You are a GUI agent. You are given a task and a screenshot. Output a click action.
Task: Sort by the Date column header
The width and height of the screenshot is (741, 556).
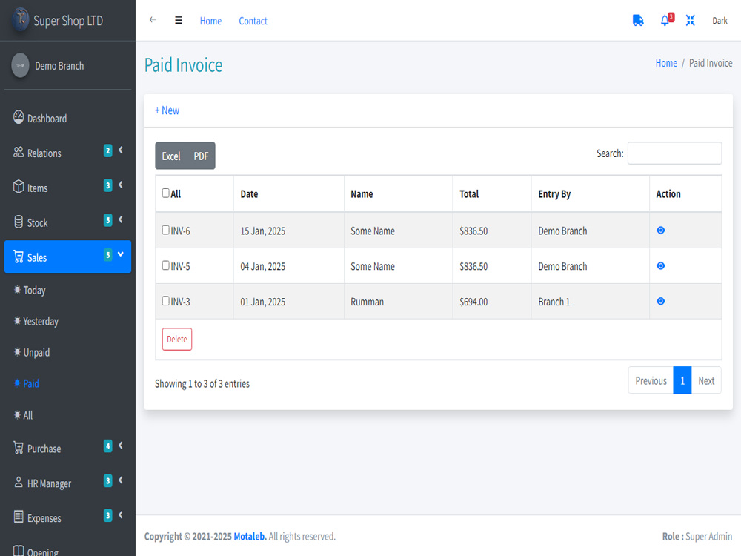[289, 193]
